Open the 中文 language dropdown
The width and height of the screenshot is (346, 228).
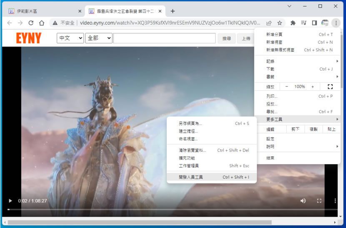click(70, 38)
